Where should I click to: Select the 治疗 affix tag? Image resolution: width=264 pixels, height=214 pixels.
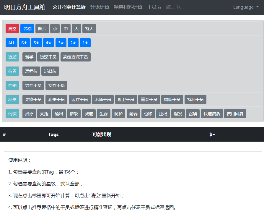pyautogui.click(x=29, y=114)
